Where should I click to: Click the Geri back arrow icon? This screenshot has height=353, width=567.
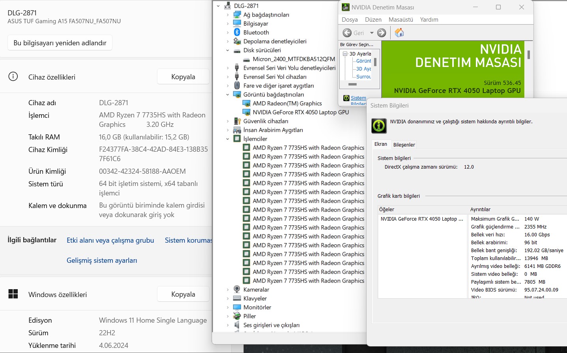(347, 33)
